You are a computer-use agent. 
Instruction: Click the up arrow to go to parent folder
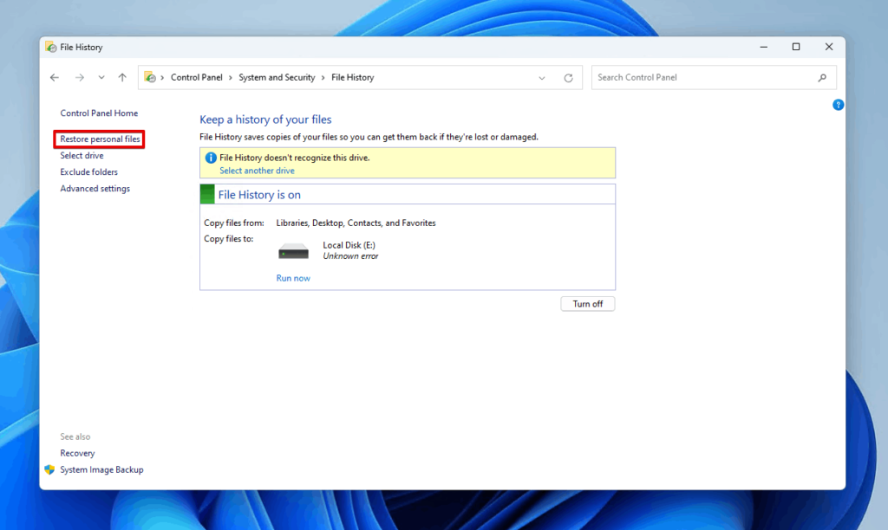click(x=121, y=77)
